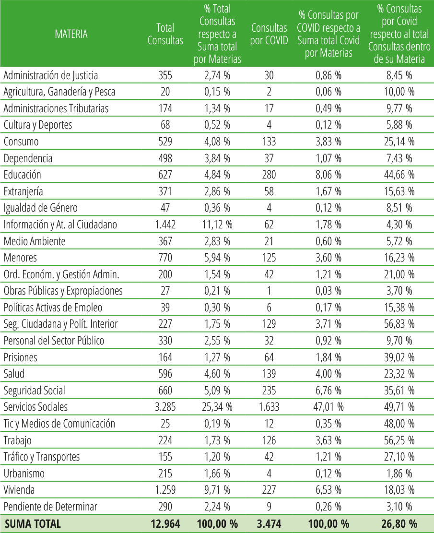Click the Urbanismo row label
Screen dimensions: 434x533
[24, 474]
